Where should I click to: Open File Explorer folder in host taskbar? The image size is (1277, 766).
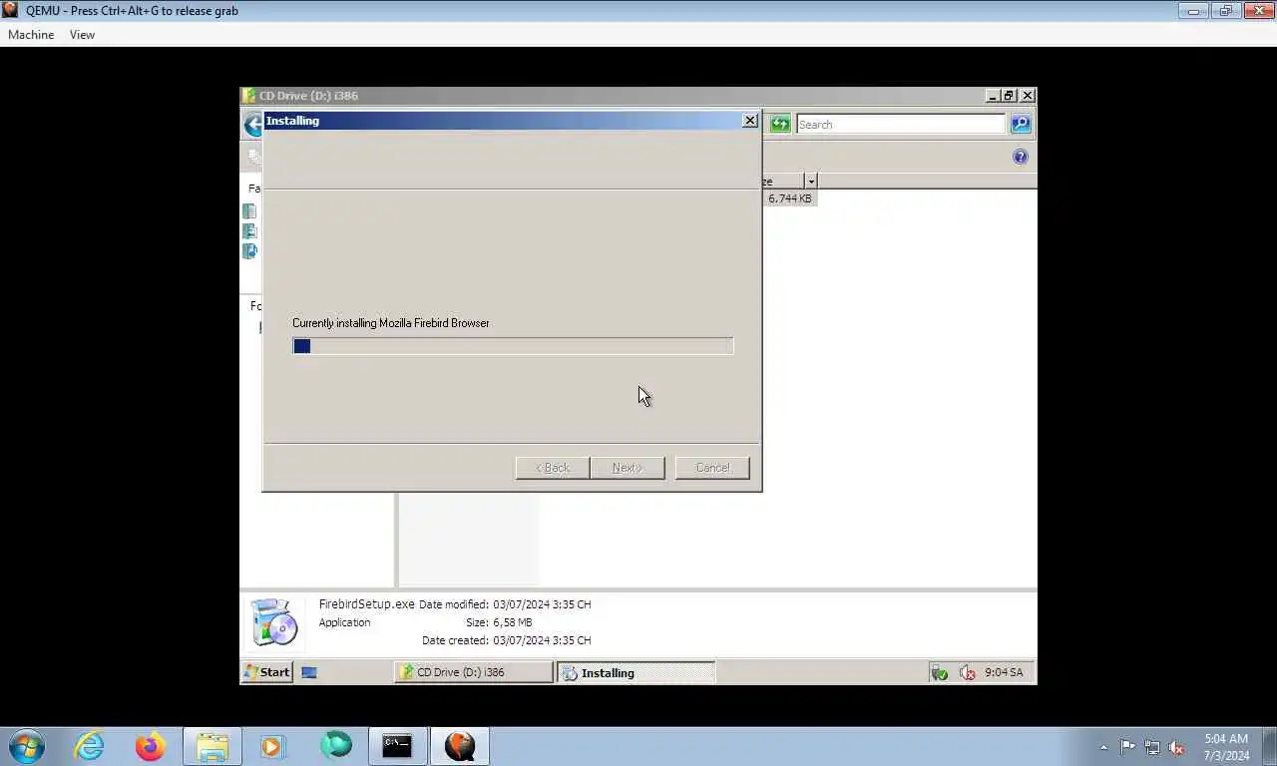pyautogui.click(x=213, y=746)
